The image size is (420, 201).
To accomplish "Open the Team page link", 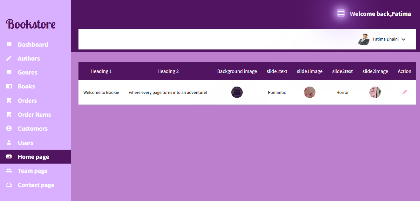I will pyautogui.click(x=32, y=171).
